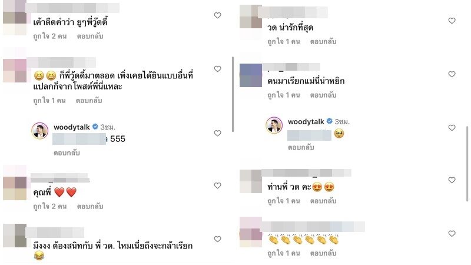Like the comment 'วด น่ารักที่สุด'
The image size is (471, 265).
(452, 21)
